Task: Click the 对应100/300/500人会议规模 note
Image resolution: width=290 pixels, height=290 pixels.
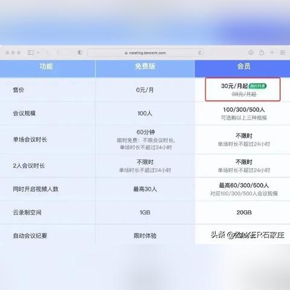Action: (244, 193)
